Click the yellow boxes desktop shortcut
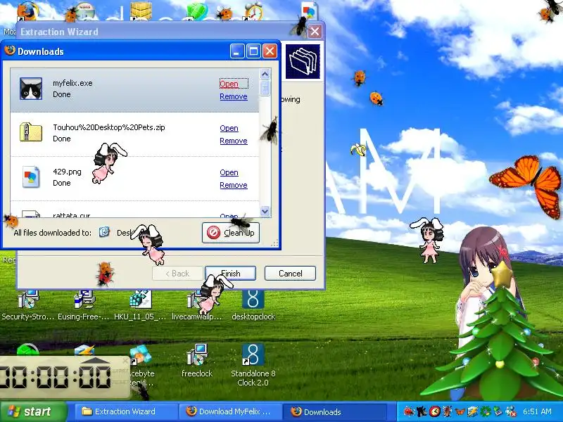Viewport: 563px width, 422px height. [x=141, y=11]
